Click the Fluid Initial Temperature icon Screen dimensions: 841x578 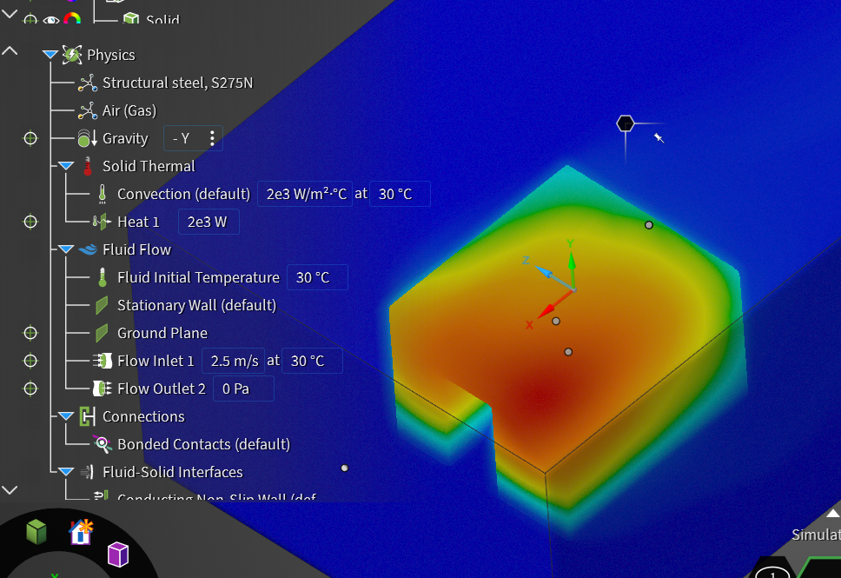pos(103,277)
